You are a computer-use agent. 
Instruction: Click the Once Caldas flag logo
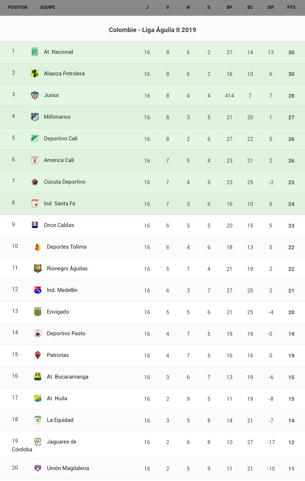(35, 225)
